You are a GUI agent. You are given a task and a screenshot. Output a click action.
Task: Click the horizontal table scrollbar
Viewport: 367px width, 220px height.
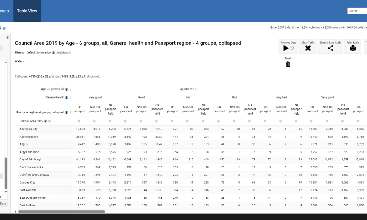(61, 211)
